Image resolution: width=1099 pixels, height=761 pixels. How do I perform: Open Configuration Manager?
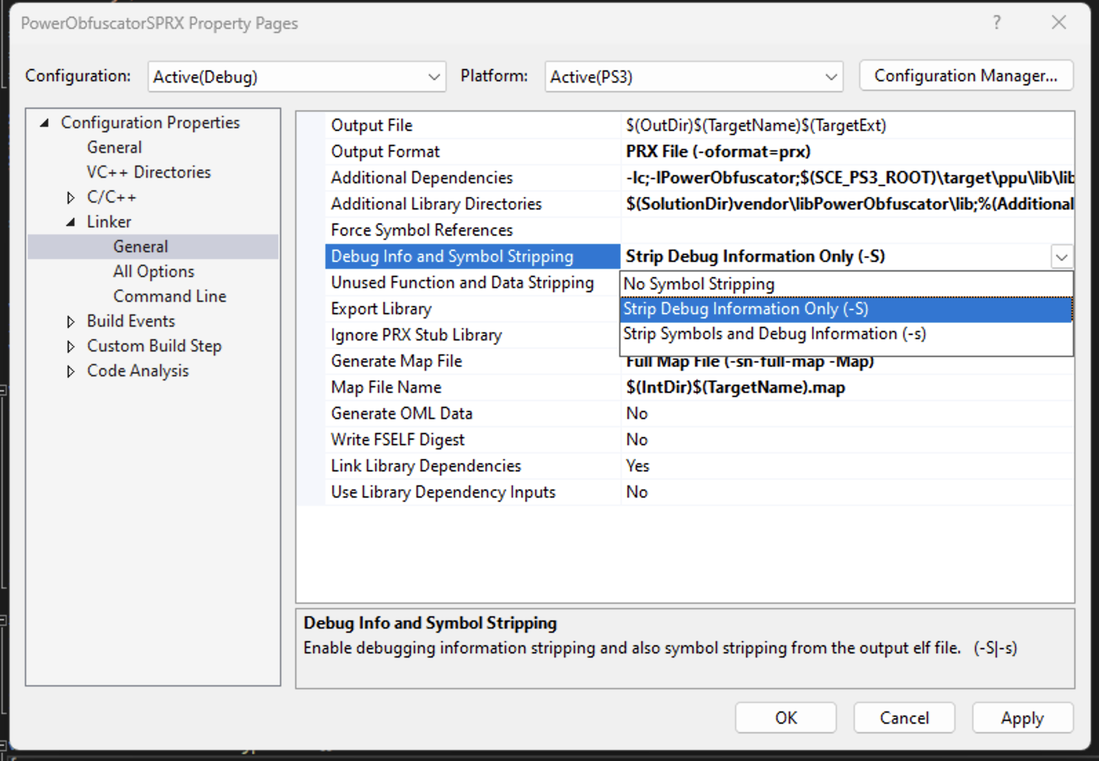tap(966, 76)
